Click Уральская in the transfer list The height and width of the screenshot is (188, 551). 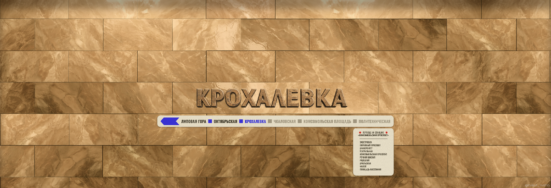[365, 163]
